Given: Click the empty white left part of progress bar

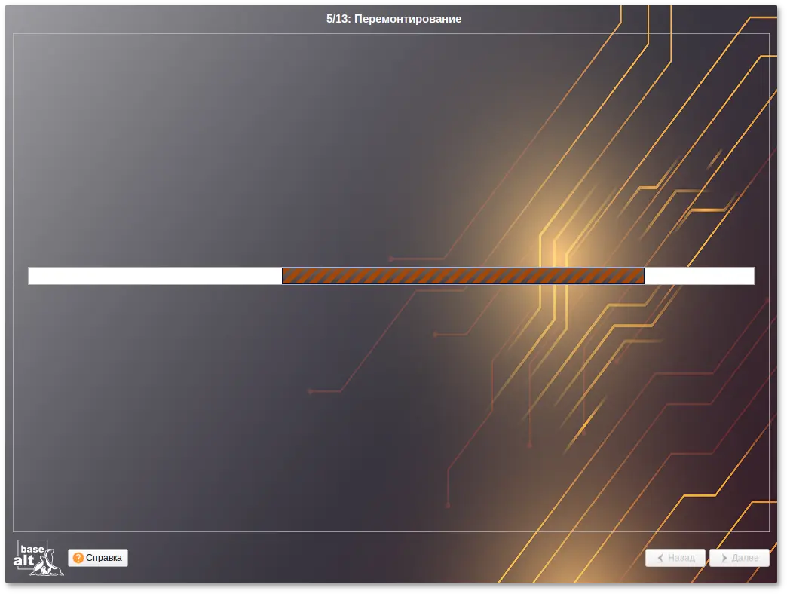Looking at the screenshot, I should (x=155, y=276).
